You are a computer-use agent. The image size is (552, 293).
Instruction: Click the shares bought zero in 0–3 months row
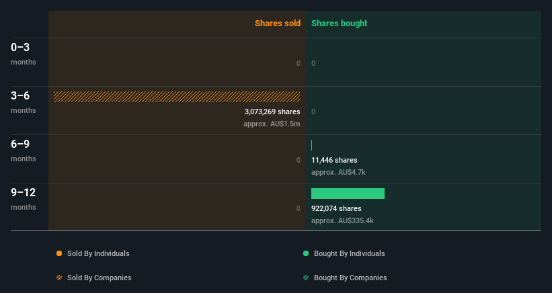tap(313, 63)
